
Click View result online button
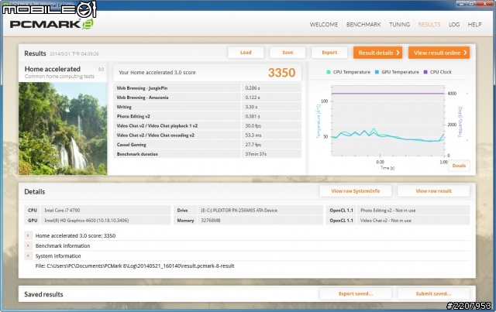pyautogui.click(x=439, y=53)
